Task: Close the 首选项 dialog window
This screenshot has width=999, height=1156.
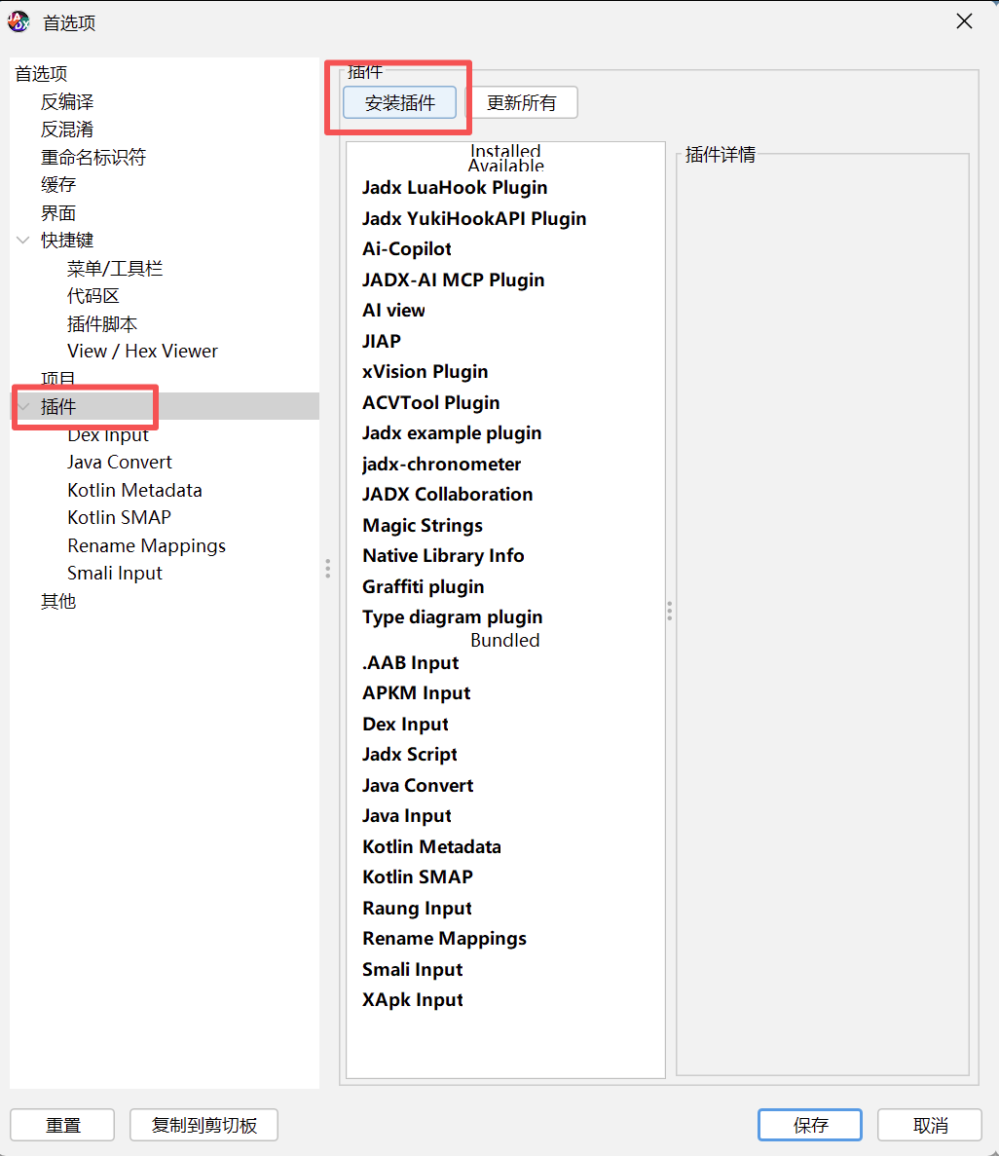Action: (x=964, y=21)
